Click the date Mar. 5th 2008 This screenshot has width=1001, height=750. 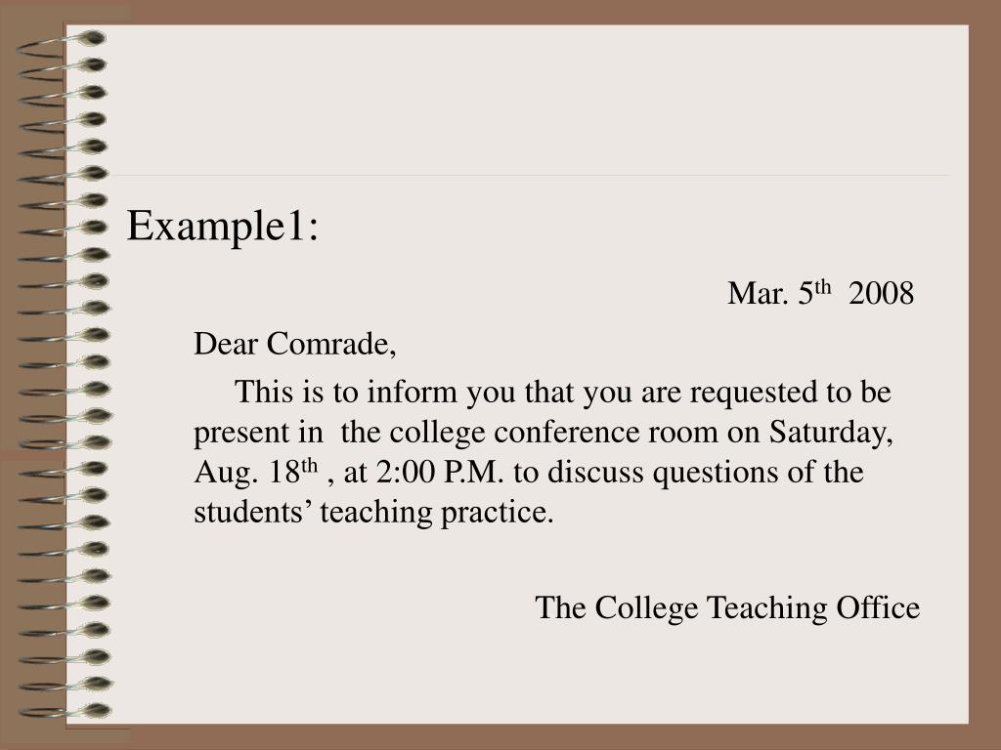click(x=820, y=293)
